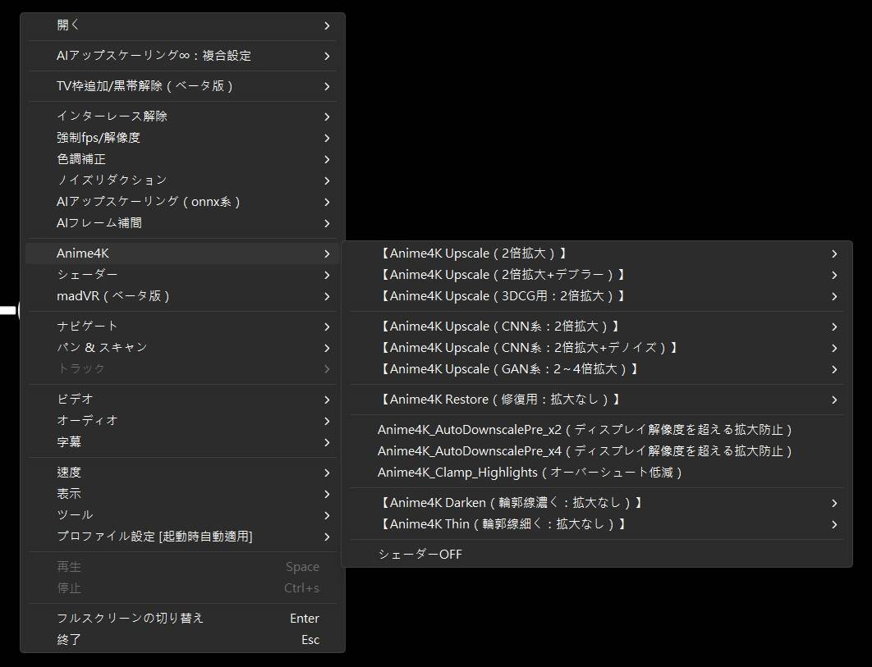Expand AIアップスケーリング∞：複合設定 submenu
Image resolution: width=872 pixels, height=667 pixels.
coord(154,56)
